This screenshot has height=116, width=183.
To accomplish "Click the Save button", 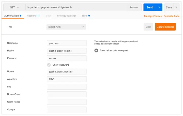I will tap(169, 7).
